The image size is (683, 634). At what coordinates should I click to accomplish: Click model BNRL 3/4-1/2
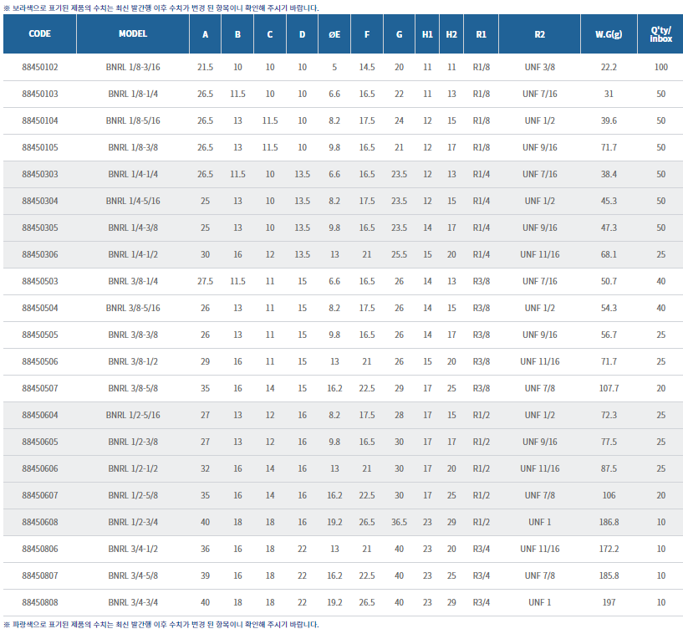[x=133, y=549]
